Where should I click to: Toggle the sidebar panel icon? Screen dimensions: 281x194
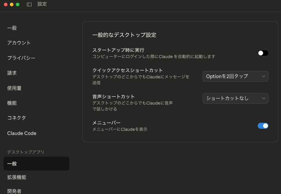tap(29, 4)
